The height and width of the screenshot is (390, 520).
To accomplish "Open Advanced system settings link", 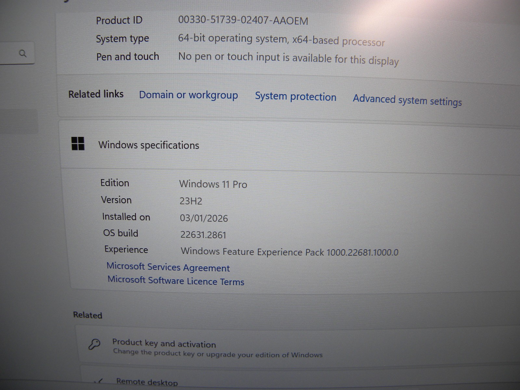I will click(x=407, y=100).
